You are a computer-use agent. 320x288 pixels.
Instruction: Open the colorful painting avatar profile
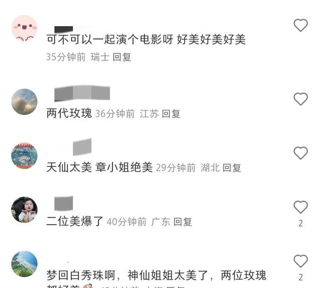24,156
